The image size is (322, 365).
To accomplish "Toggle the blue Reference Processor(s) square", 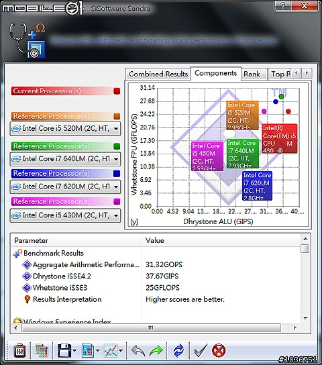I will coord(117,174).
